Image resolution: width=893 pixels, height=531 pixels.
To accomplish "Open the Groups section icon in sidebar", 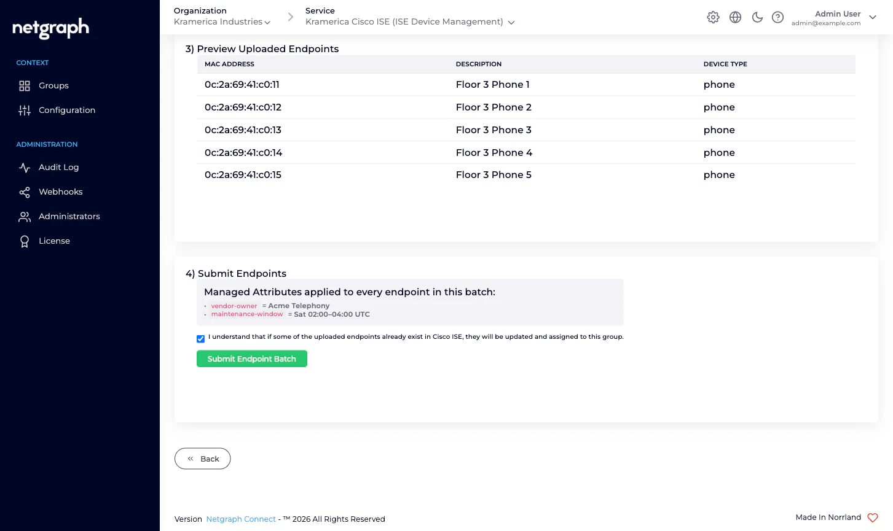I will (x=25, y=86).
